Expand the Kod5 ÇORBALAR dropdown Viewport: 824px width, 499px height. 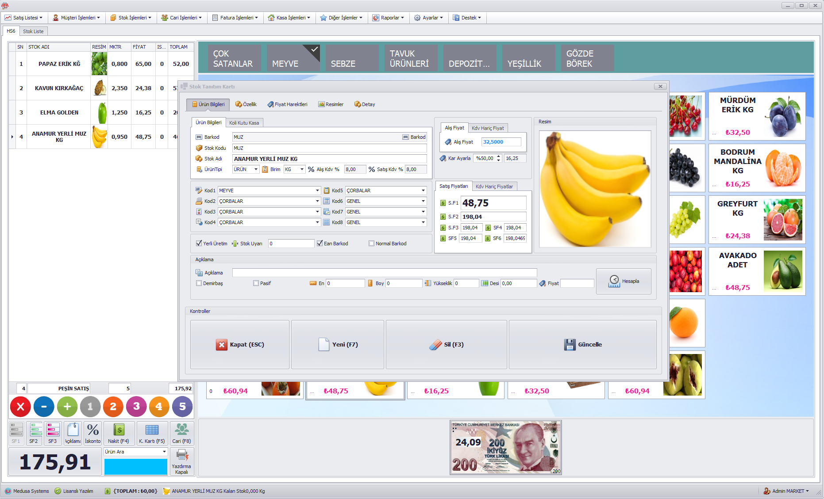[x=423, y=190]
